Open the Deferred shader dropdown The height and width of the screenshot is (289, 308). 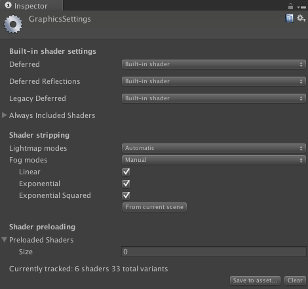214,64
